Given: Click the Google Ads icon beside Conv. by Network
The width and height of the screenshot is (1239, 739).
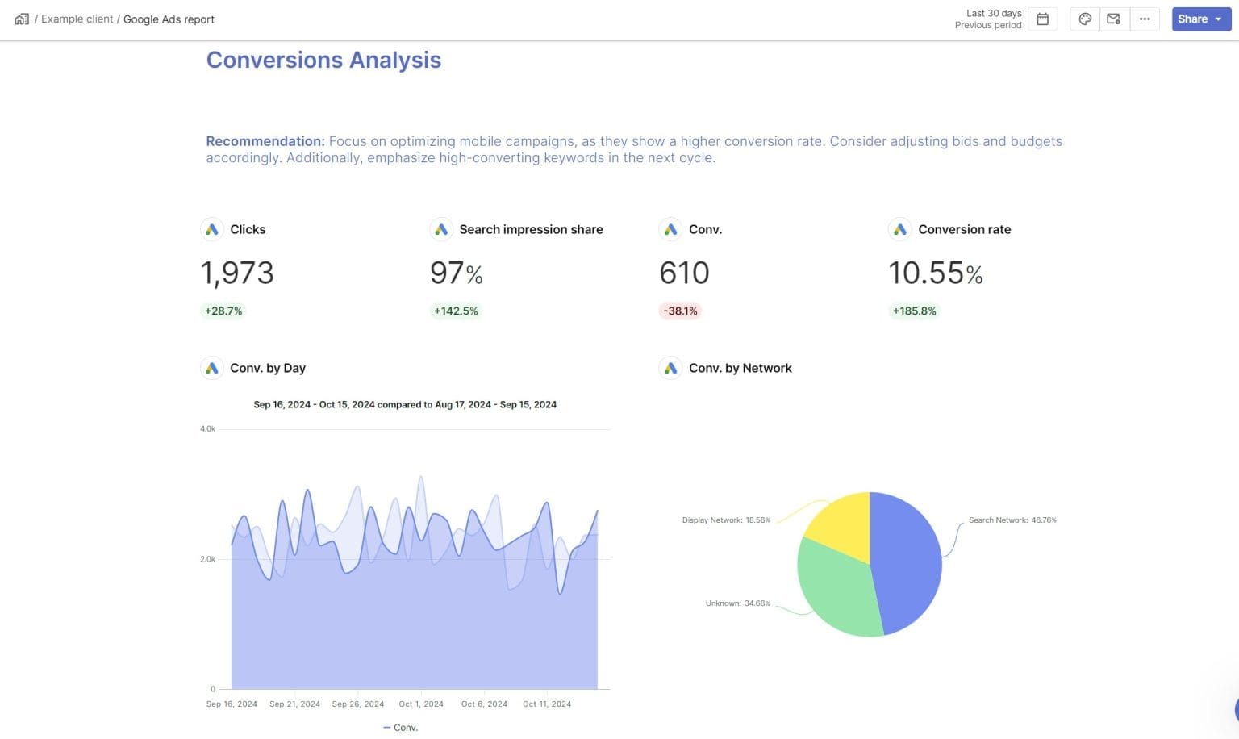Looking at the screenshot, I should click(x=670, y=368).
